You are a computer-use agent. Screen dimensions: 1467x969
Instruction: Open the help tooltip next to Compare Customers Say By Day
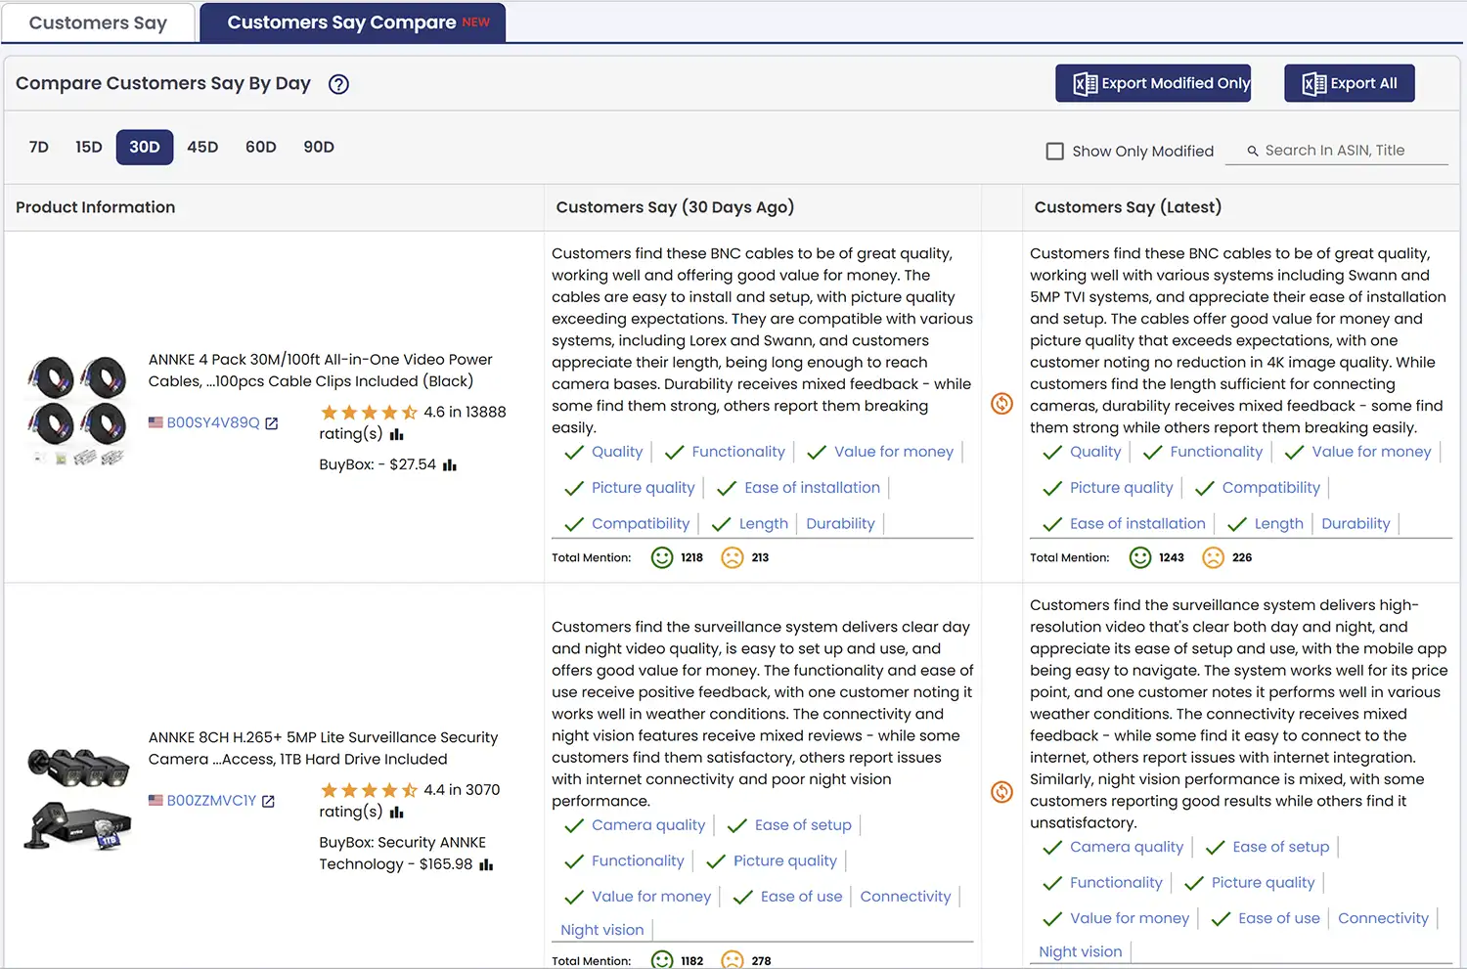pyautogui.click(x=338, y=84)
